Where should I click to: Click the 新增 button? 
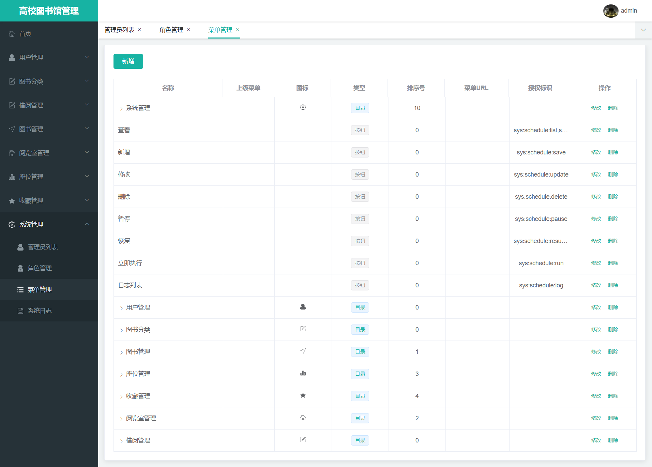(x=128, y=61)
